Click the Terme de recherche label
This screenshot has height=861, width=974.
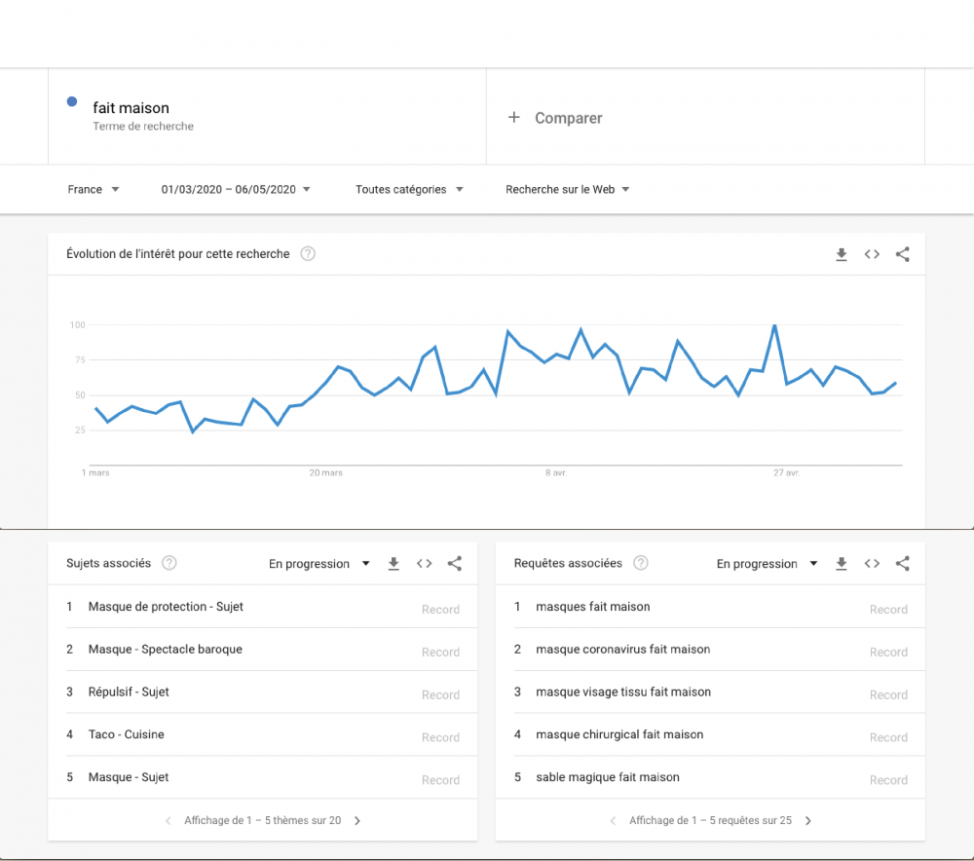click(143, 126)
